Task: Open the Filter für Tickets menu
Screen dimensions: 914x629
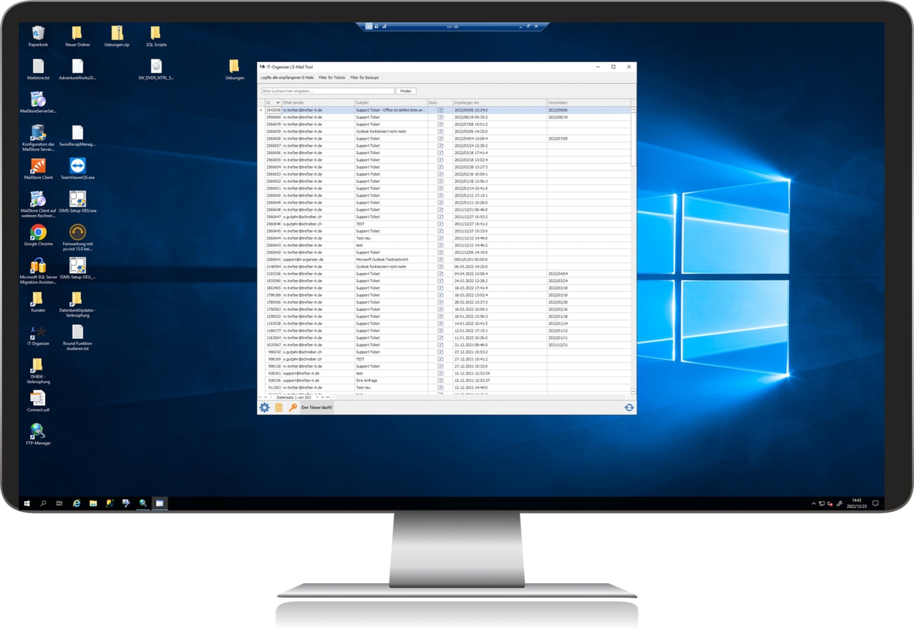Action: click(x=332, y=78)
